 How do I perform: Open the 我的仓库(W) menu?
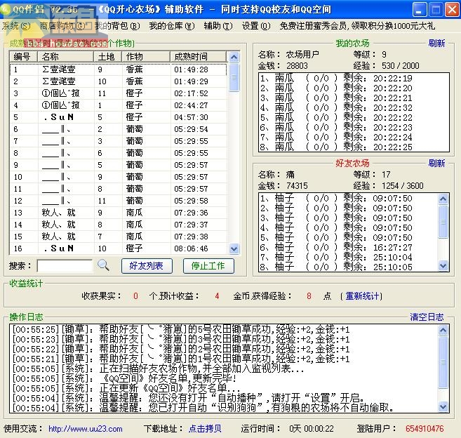[x=172, y=26]
